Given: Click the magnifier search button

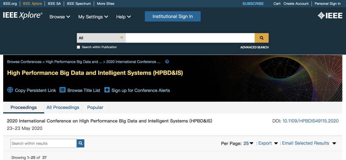Looking at the screenshot, I should point(261,38).
